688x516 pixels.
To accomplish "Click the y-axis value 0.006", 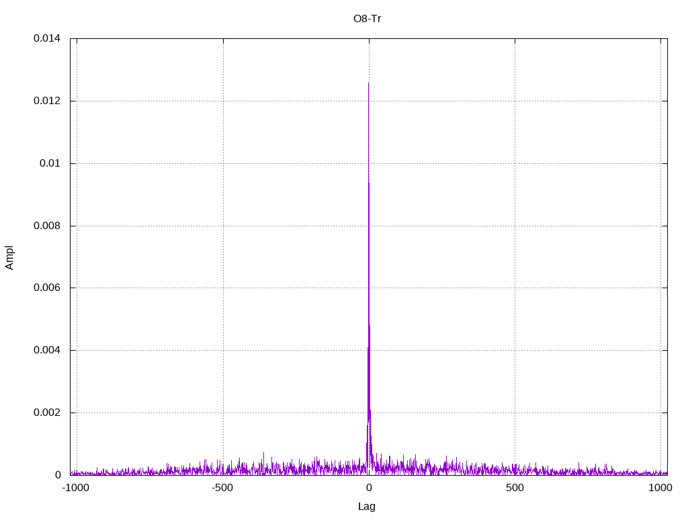I will point(47,288).
